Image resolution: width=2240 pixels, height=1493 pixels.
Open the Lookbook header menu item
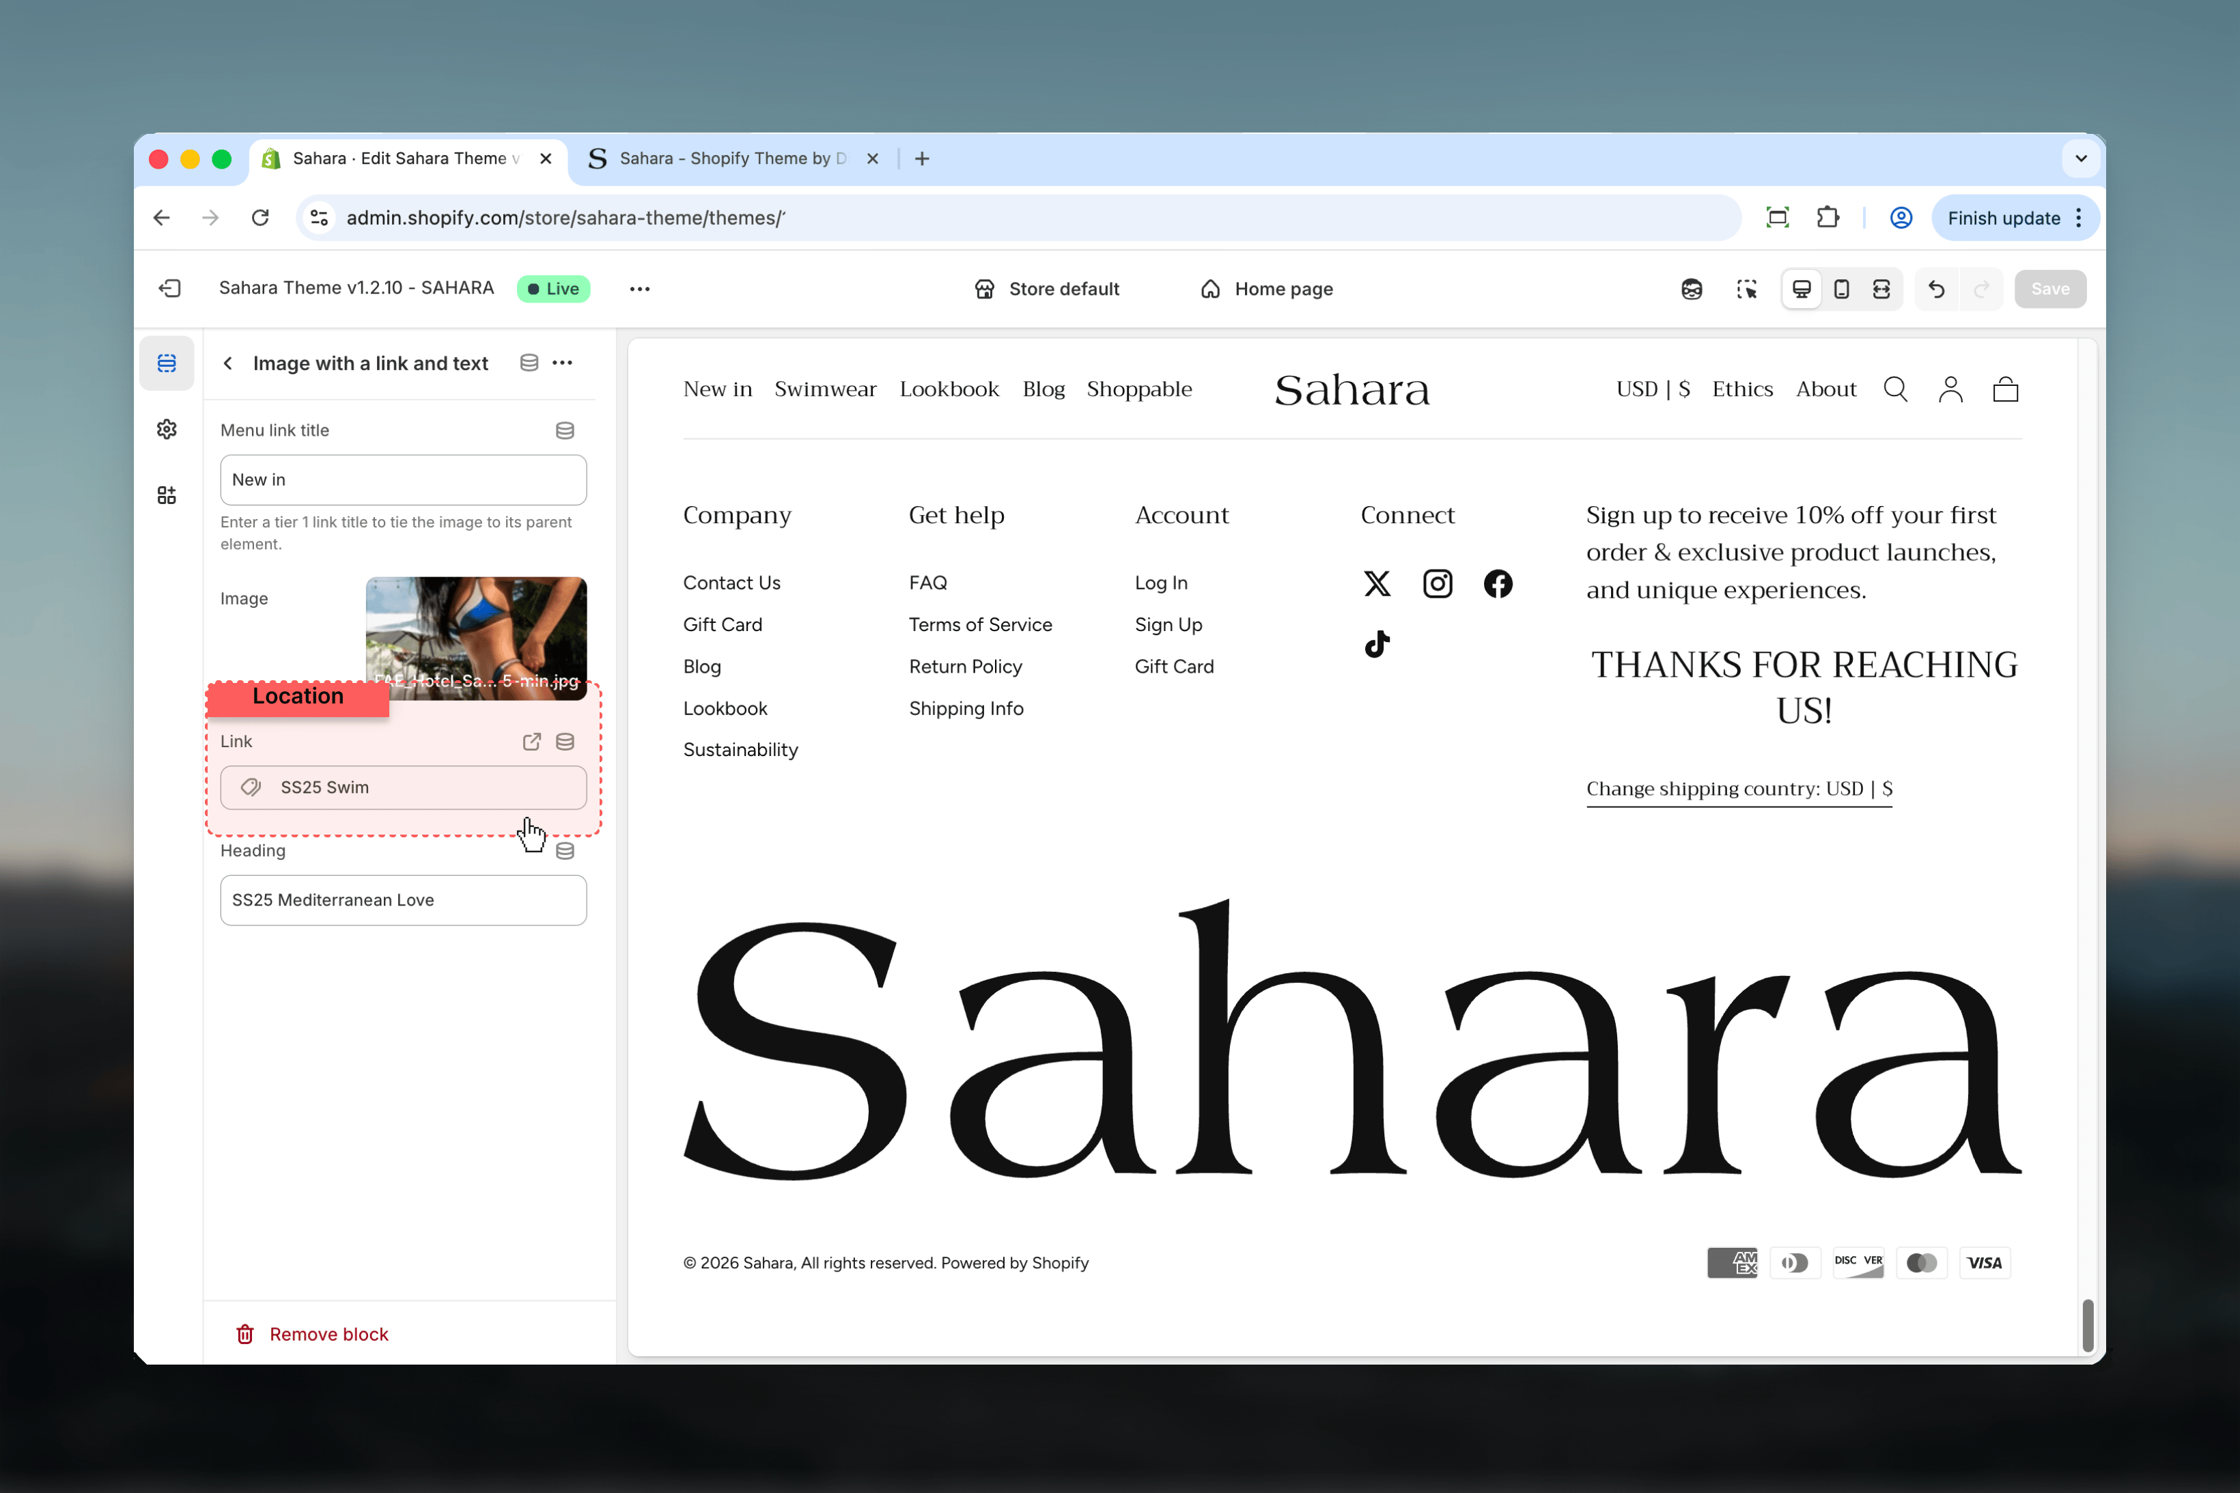(949, 389)
